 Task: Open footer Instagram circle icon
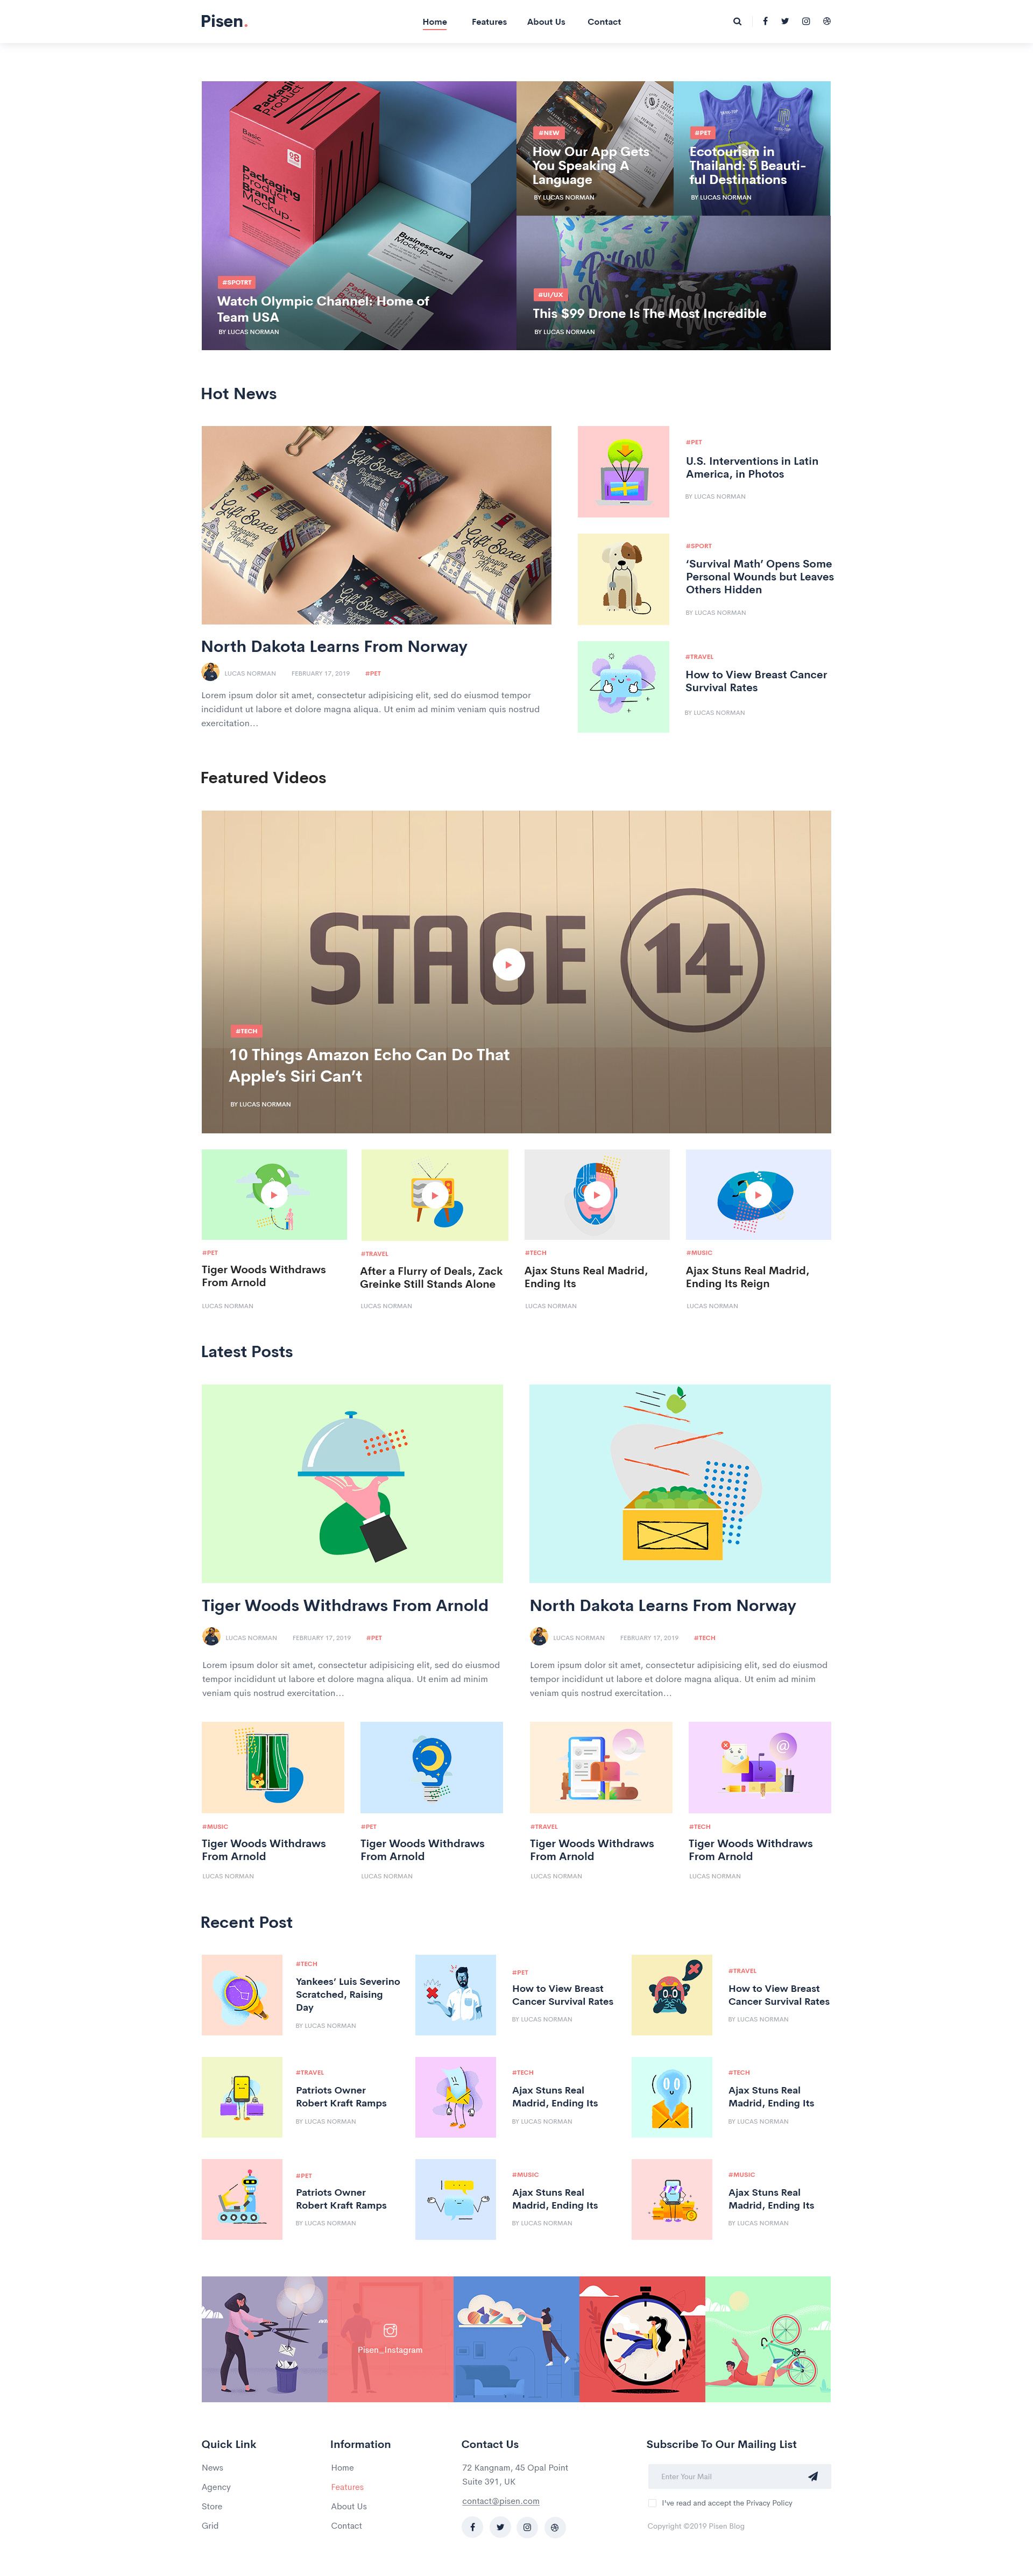click(527, 2527)
